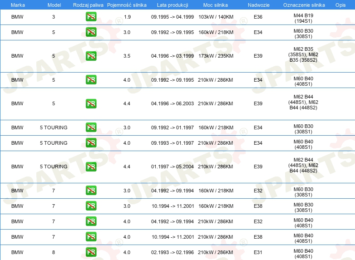Click the fuel icon for the BMW 5 4.4 E39 sedan row
This screenshot has width=355, height=260.
tap(91, 103)
